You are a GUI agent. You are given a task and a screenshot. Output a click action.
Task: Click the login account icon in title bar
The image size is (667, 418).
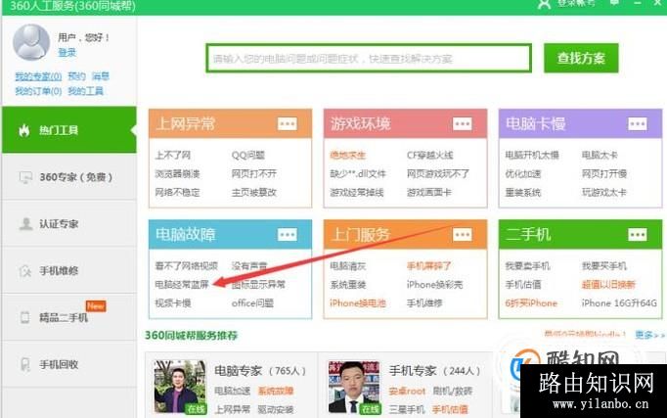point(544,4)
